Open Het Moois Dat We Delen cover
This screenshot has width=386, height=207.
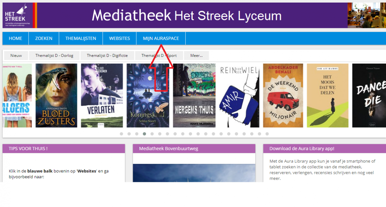(327, 95)
